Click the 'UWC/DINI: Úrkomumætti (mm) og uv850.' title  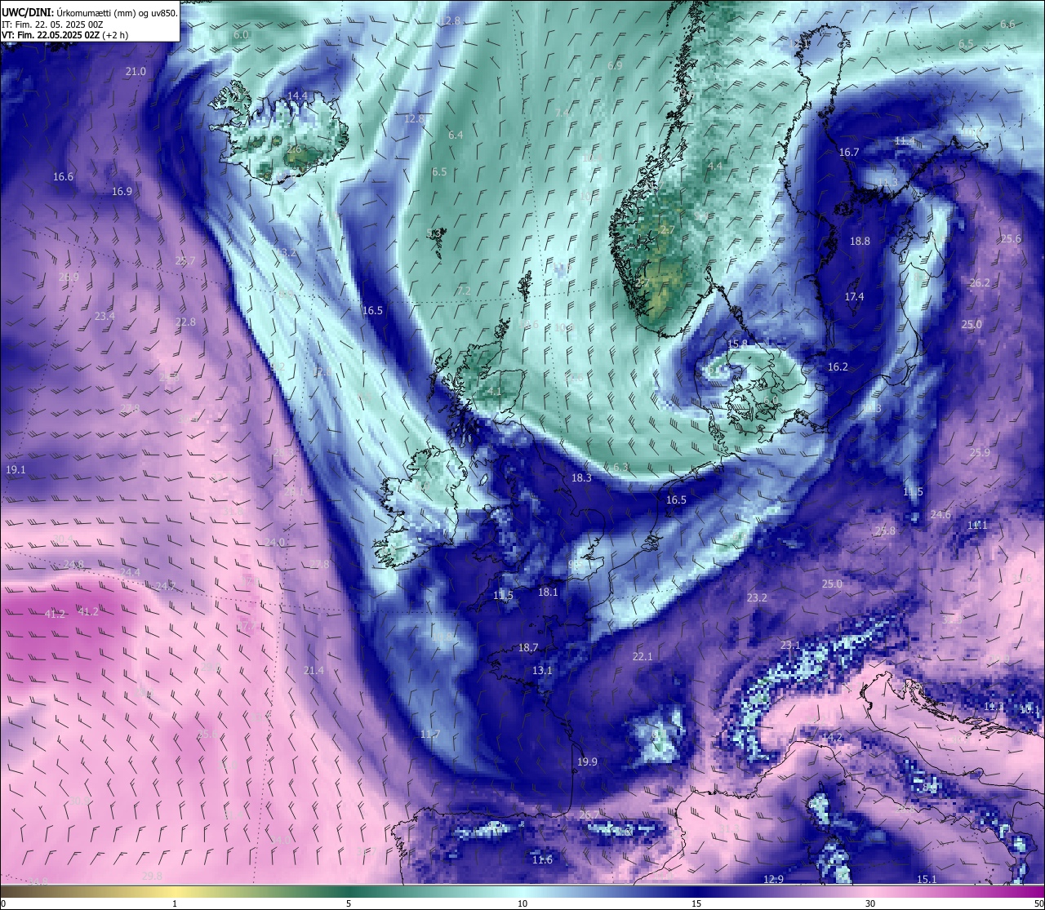coord(89,13)
